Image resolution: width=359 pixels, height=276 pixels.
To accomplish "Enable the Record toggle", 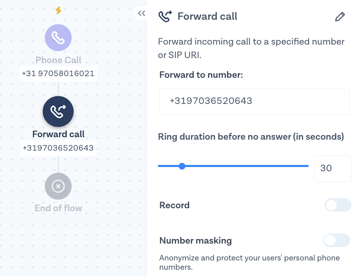I will pos(338,205).
